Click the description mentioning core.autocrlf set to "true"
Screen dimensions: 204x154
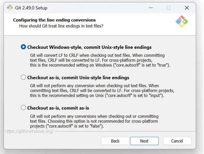pyautogui.click(x=100, y=60)
